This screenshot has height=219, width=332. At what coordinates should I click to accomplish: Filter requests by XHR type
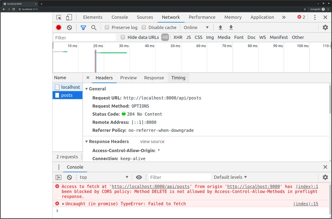[x=178, y=37]
